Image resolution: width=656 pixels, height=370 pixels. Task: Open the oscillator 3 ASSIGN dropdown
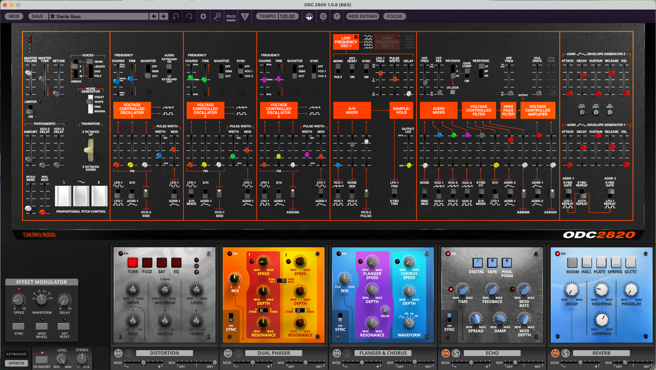pyautogui.click(x=293, y=193)
